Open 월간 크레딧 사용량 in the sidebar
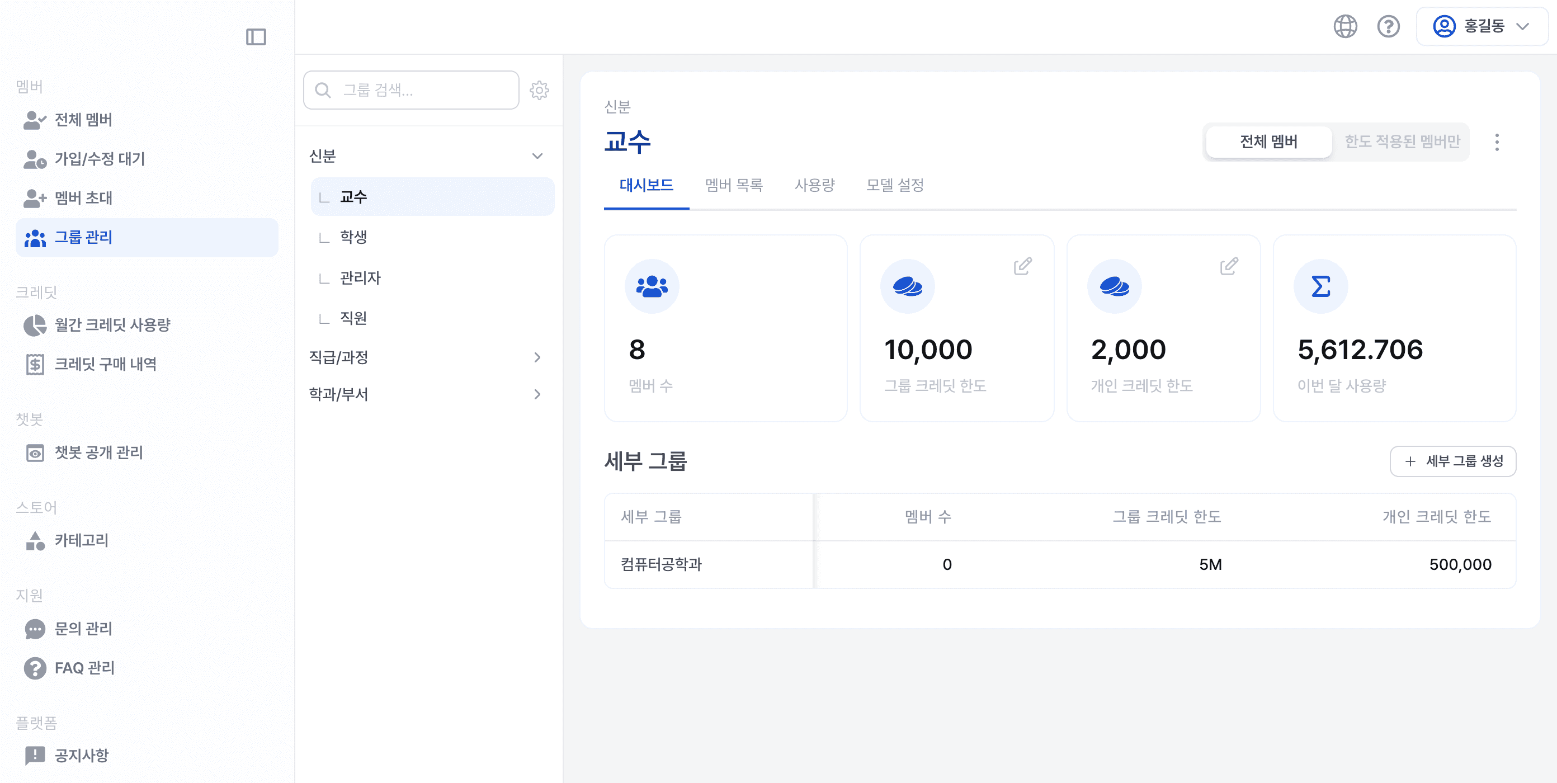Screen dimensions: 1557x783 (112, 326)
